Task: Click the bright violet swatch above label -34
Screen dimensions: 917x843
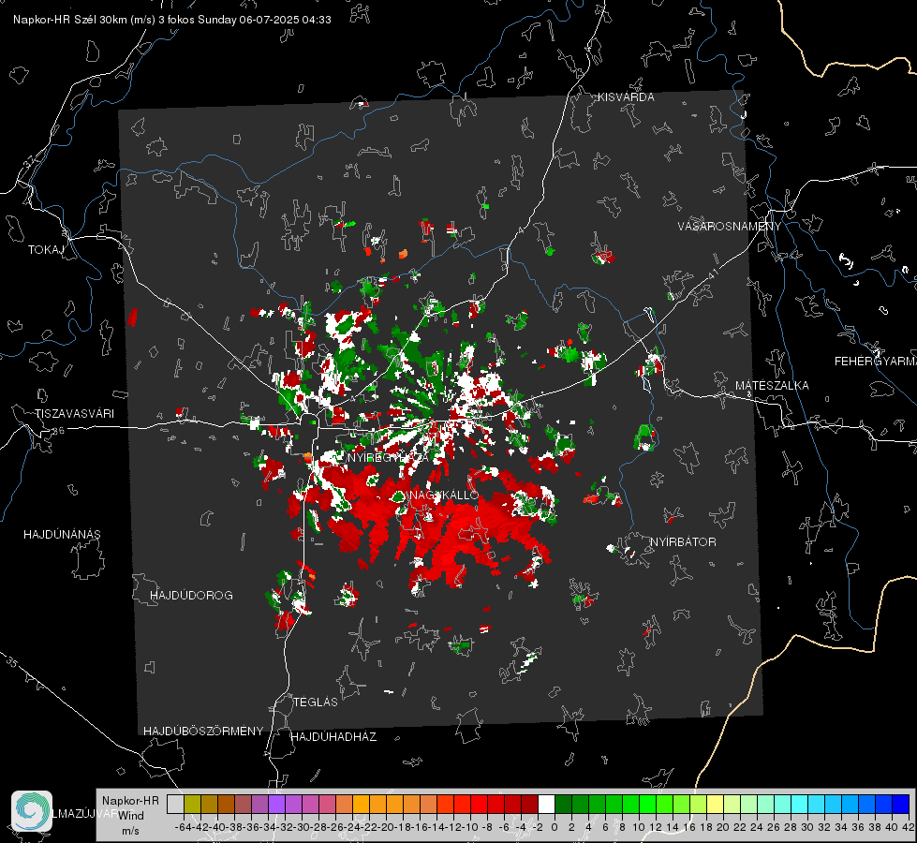Action: tap(276, 804)
